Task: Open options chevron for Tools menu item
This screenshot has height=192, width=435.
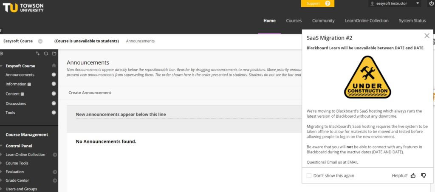Action: point(54,113)
